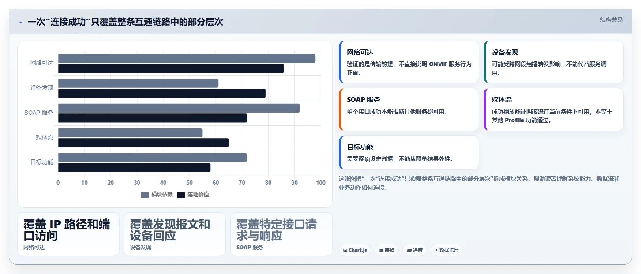Click the 网络可达 落地价值 bar

tap(171, 68)
